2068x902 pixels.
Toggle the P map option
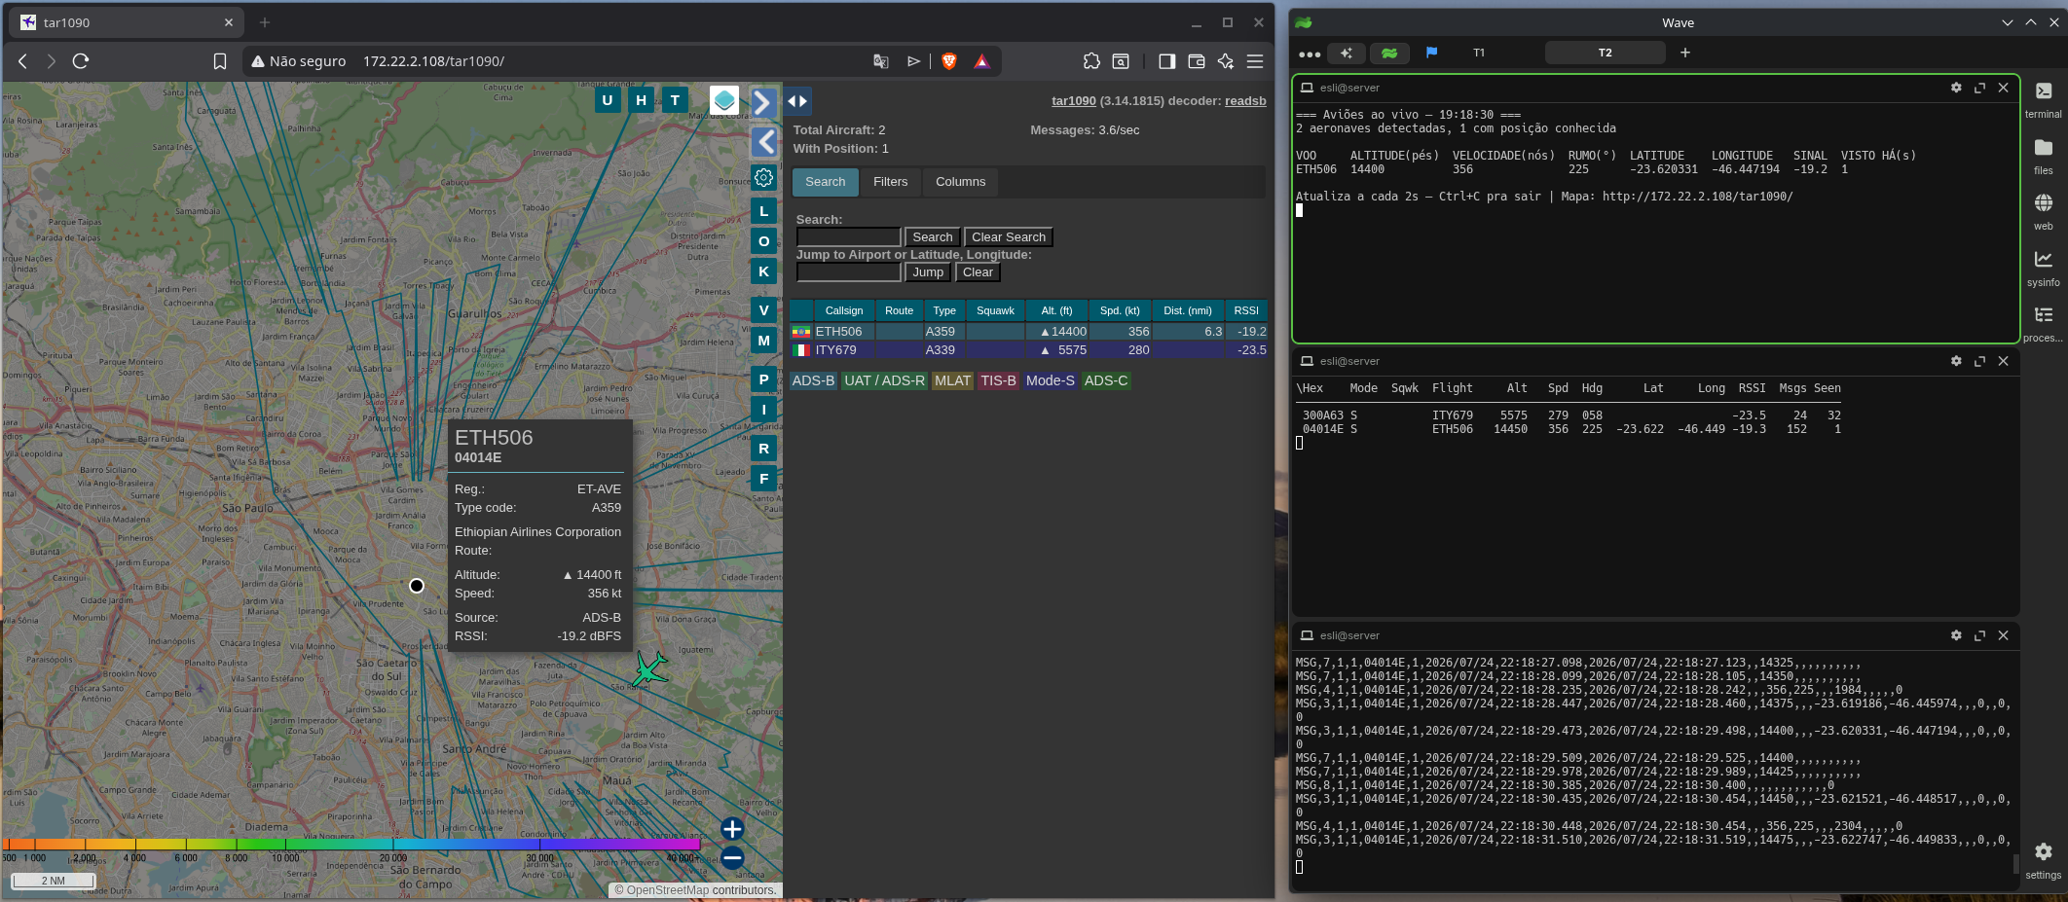(764, 379)
